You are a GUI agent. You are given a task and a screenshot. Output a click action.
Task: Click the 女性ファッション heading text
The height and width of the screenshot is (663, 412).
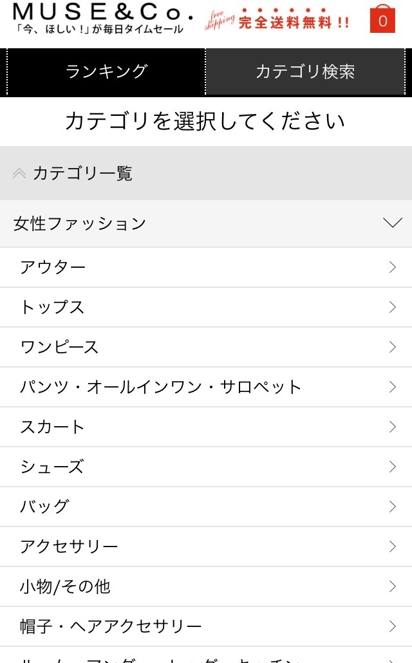pos(80,223)
